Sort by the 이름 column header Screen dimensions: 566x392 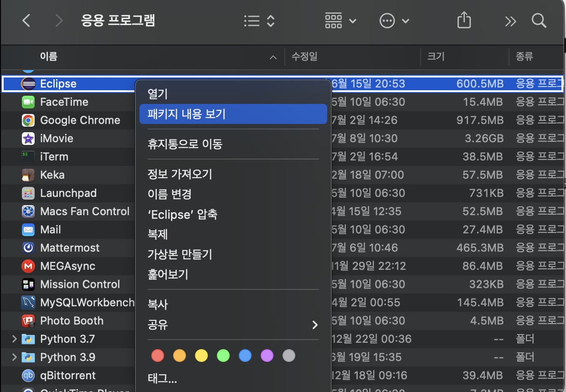49,57
